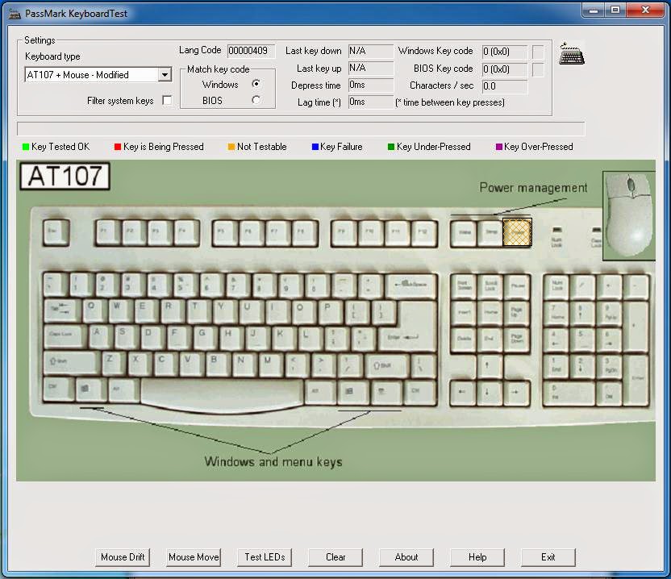
Task: Click the Caps Lock key on the keyboard image
Action: 65,335
